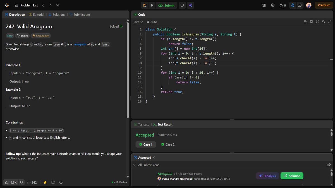335x188 pixels.
Task: Follow the anagram link in description
Action: tap(80, 44)
